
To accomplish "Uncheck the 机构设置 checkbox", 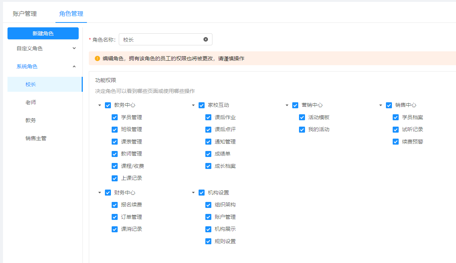I will 202,193.
